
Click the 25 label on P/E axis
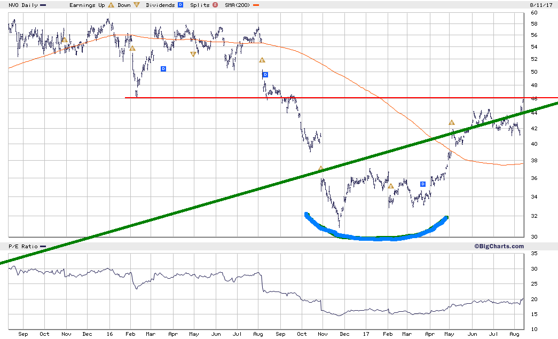(534, 284)
